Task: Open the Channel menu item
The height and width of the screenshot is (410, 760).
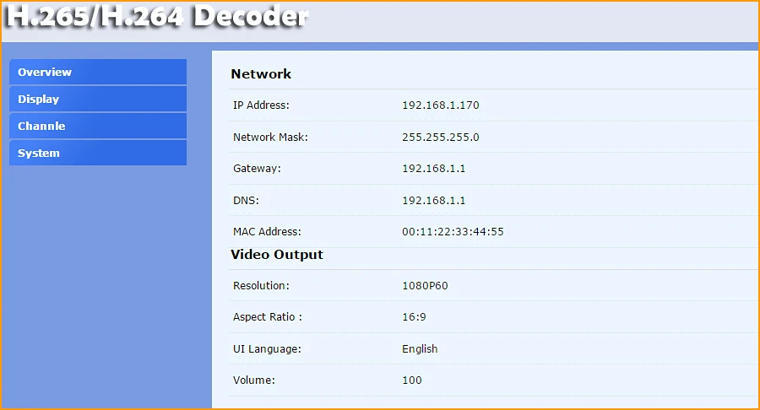Action: tap(98, 126)
